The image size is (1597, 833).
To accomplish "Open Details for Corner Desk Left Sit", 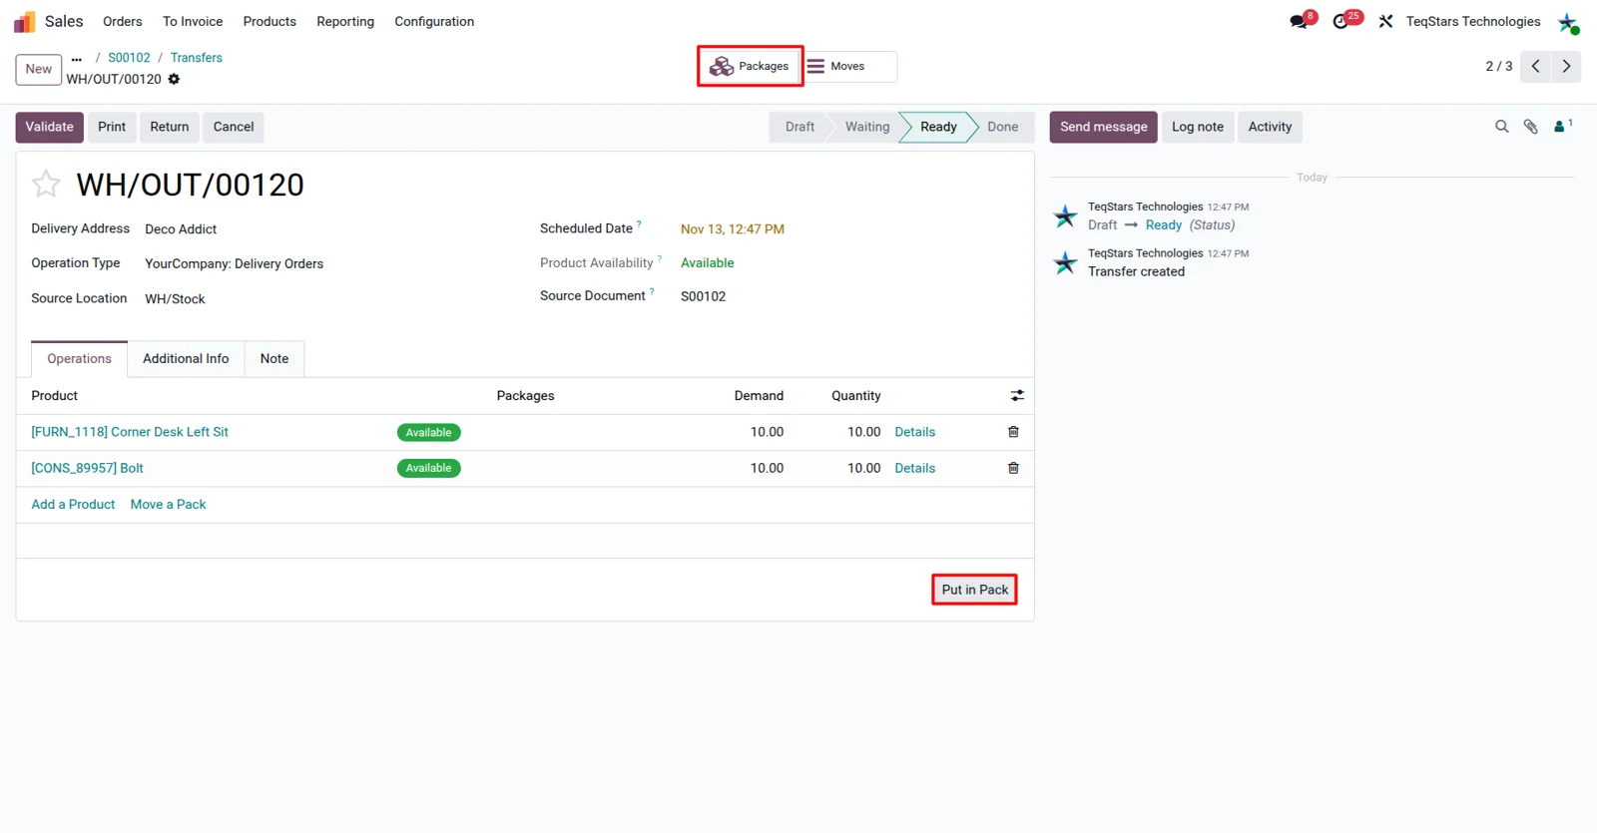I will [x=914, y=432].
